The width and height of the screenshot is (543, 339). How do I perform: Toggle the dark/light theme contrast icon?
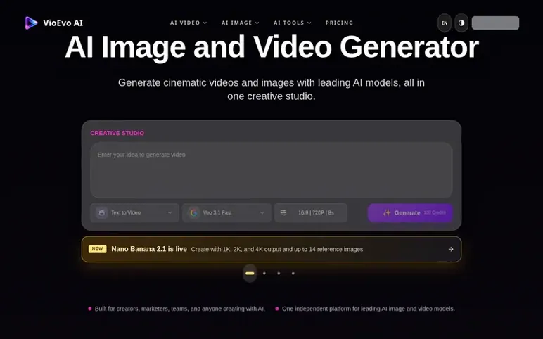pyautogui.click(x=461, y=23)
